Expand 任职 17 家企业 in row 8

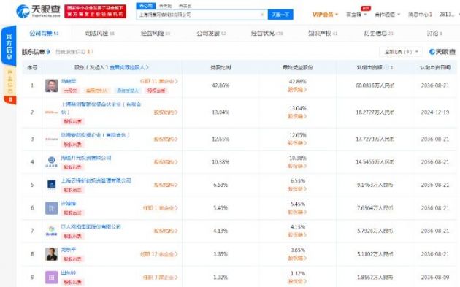158,254
